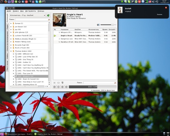This screenshot has height=136, width=170.
Task: Mute audio with the speaker icon
Action: pos(98,25)
